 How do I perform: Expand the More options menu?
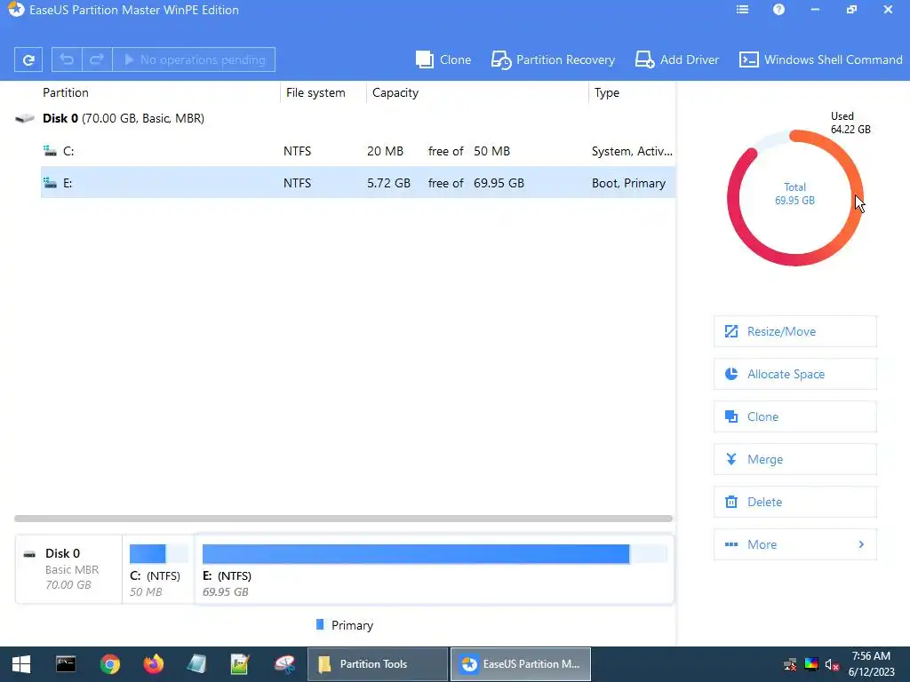point(795,544)
